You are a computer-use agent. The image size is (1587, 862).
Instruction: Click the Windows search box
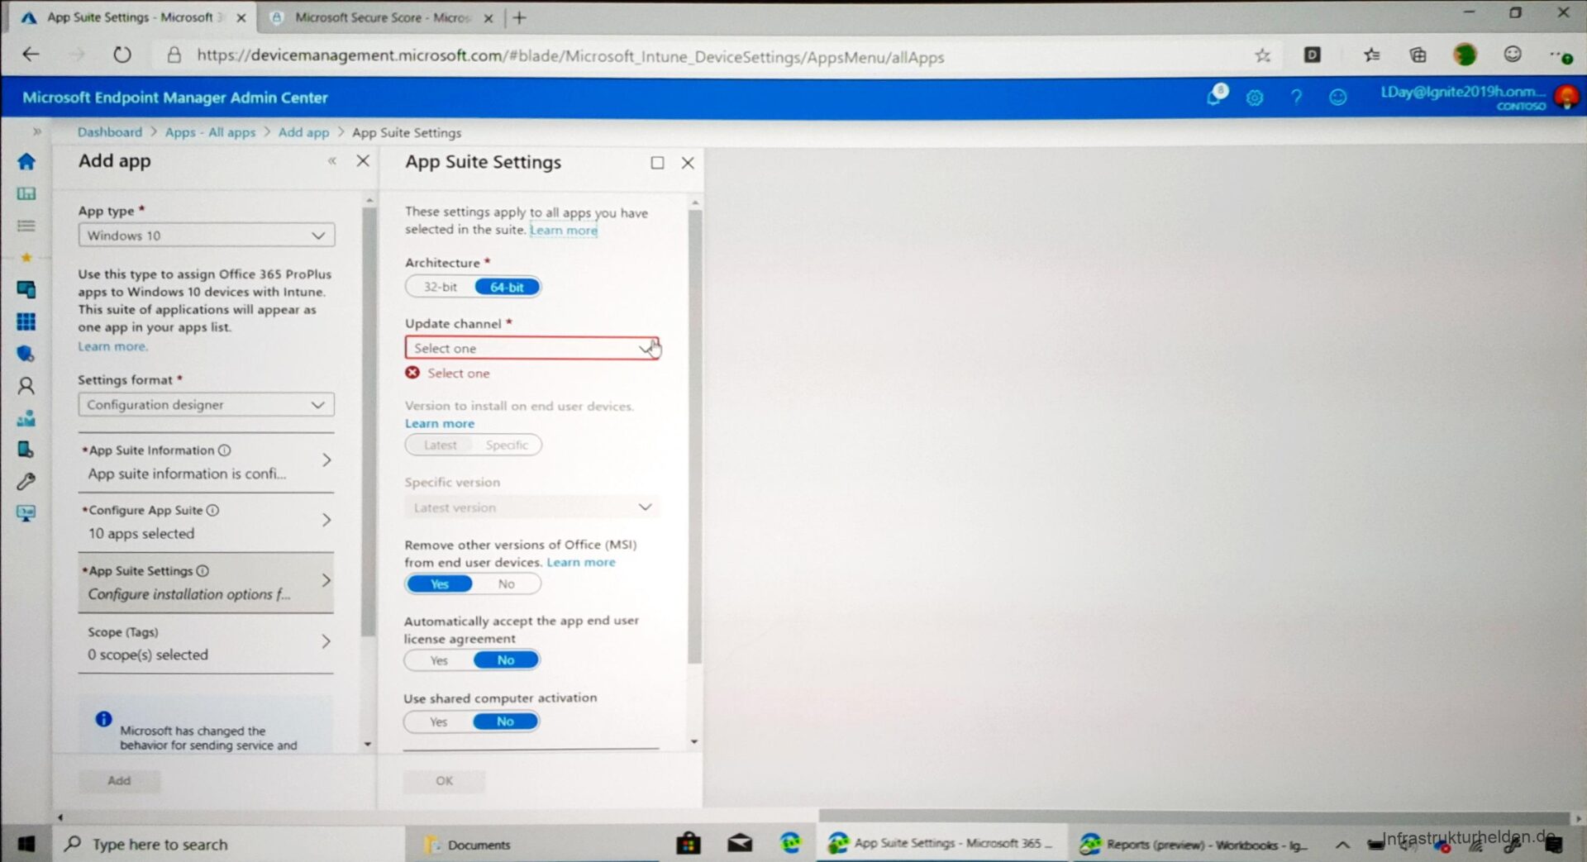pos(230,845)
